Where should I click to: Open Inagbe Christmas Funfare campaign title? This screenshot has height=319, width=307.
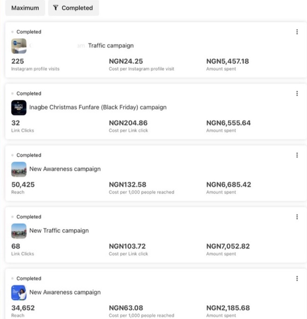click(x=98, y=107)
